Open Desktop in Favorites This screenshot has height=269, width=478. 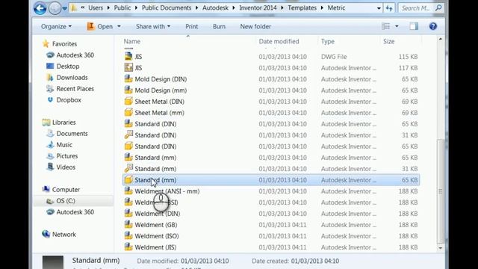tap(68, 67)
